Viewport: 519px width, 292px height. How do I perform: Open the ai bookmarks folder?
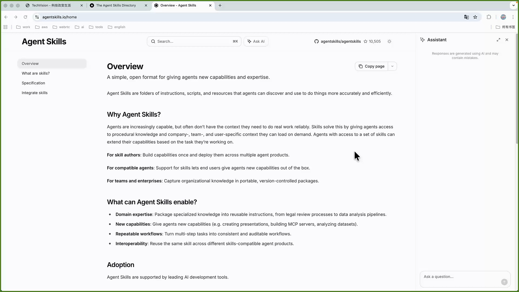tap(79, 27)
